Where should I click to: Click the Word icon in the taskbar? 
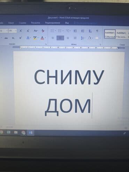click(30, 133)
